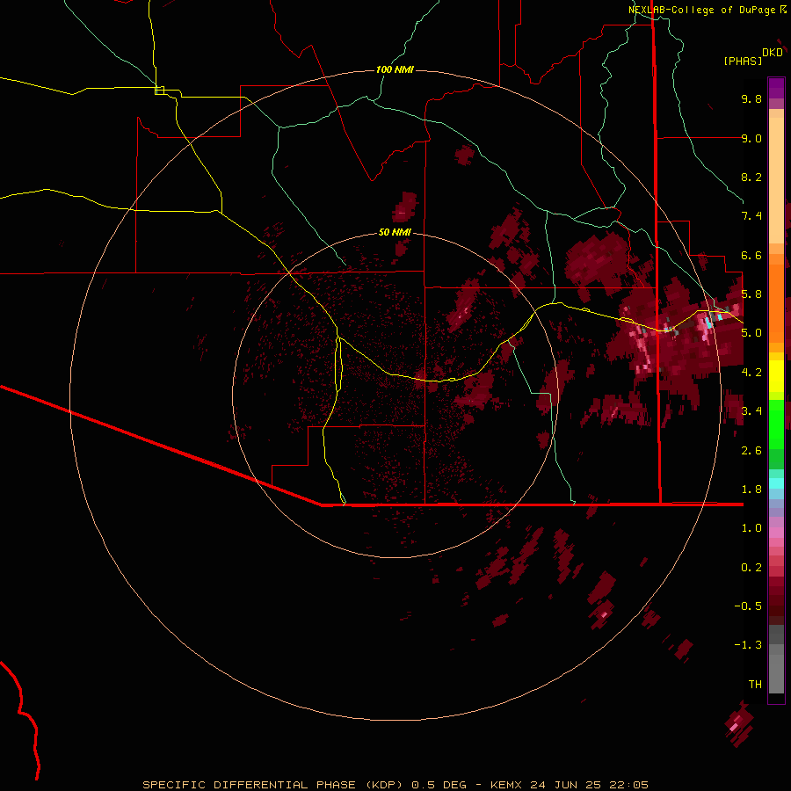The image size is (791, 791).
Task: Pick the yellow swatch beside 4.2
Action: pyautogui.click(x=776, y=376)
